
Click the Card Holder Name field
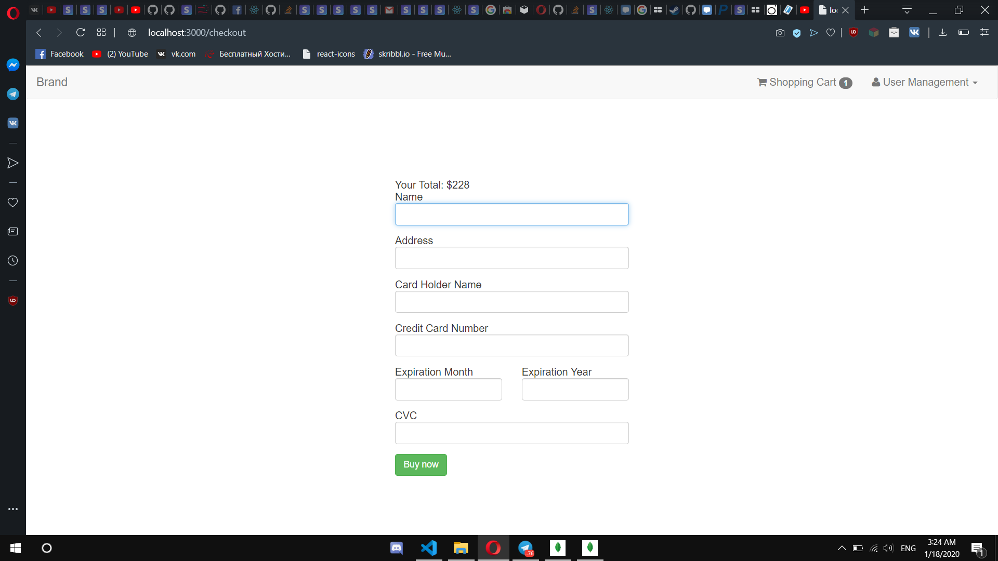click(511, 302)
